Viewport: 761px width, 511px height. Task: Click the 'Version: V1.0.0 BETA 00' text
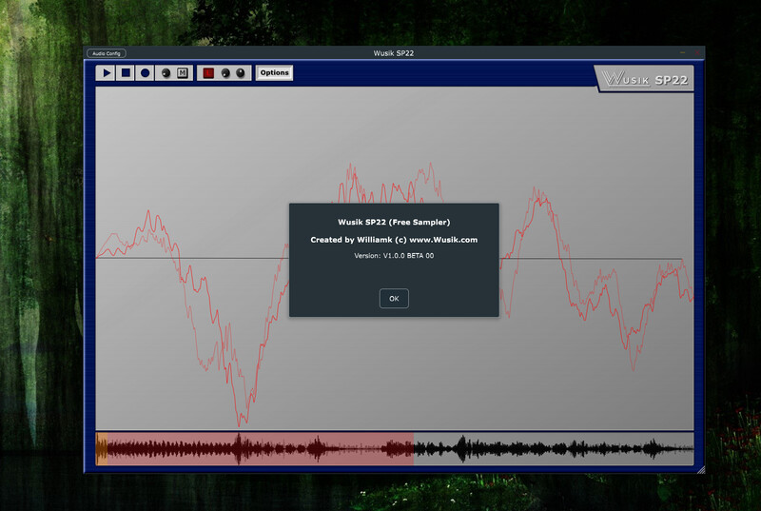point(394,256)
